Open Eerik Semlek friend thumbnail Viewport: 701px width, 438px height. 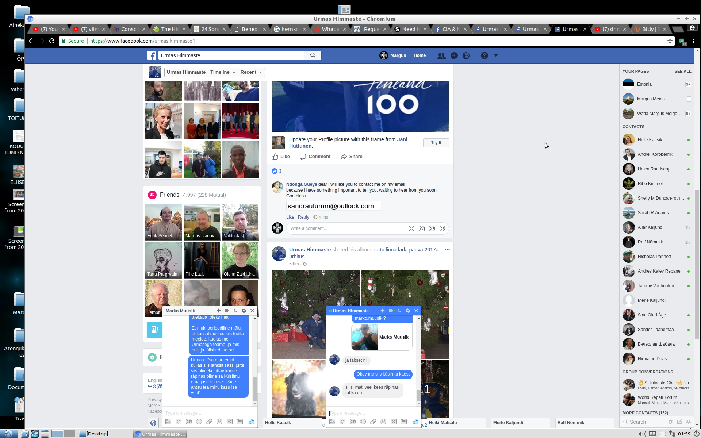coord(164,222)
